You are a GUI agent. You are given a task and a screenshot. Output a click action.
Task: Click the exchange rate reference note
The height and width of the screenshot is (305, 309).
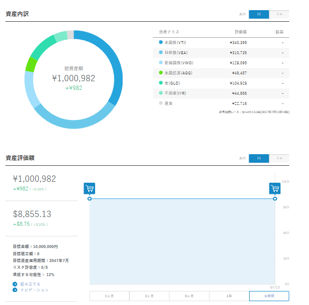point(254,112)
